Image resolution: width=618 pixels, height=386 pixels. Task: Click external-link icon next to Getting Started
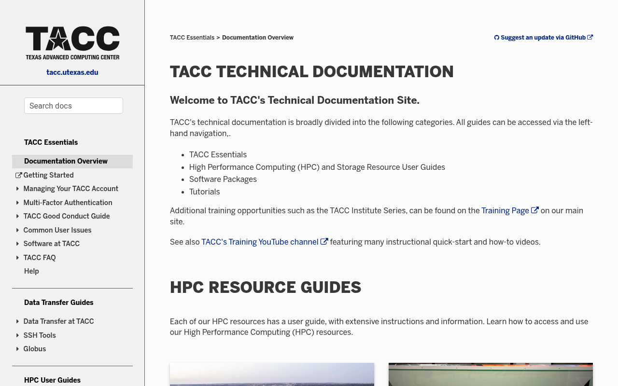coord(19,175)
